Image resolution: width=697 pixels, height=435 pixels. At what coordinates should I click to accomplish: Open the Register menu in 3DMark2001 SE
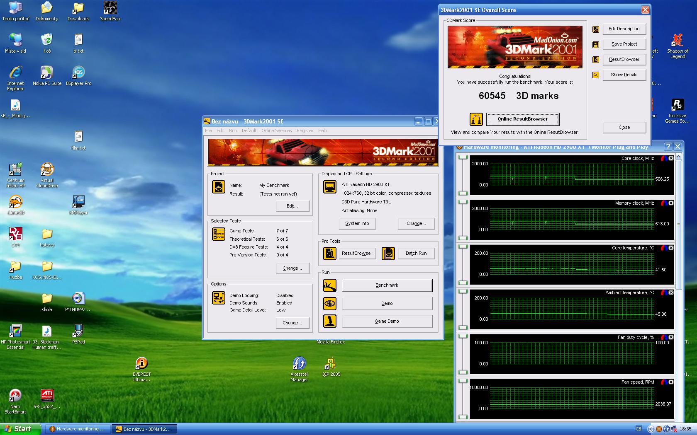305,130
